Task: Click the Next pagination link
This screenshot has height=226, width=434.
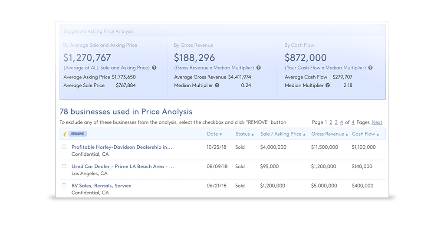Action: tap(377, 122)
